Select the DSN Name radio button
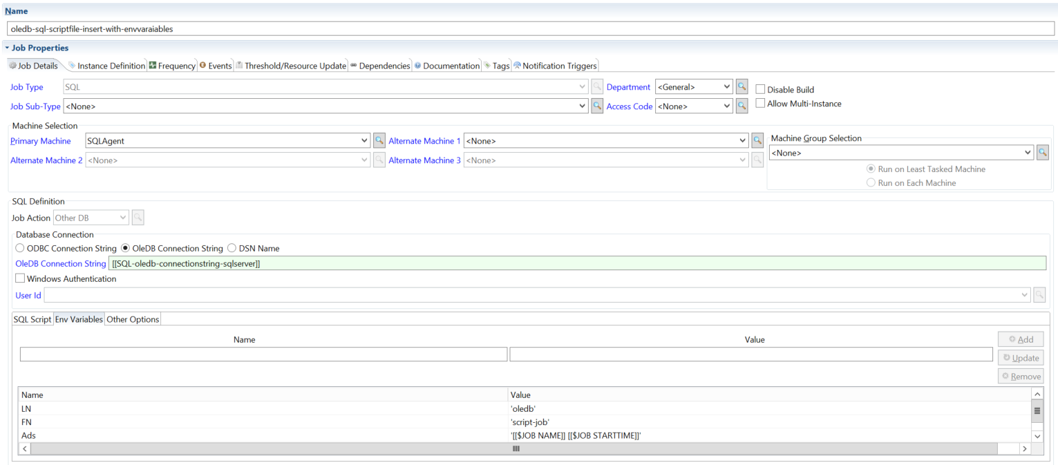1058x465 pixels. tap(232, 248)
